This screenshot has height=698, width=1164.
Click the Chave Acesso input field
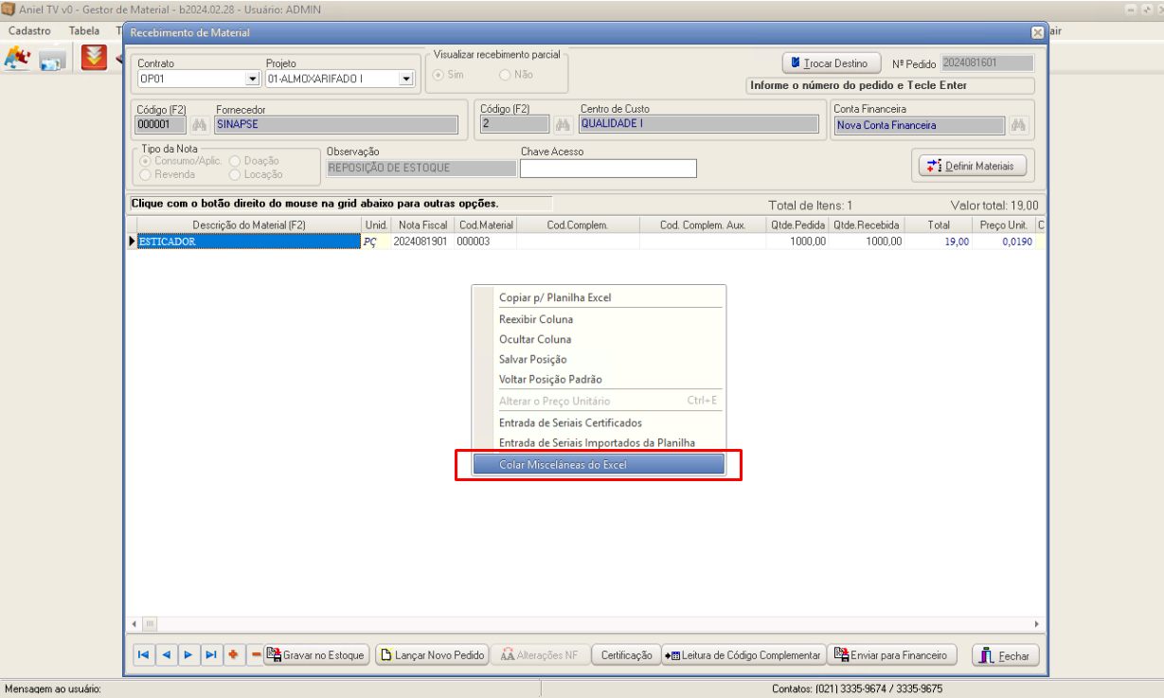tap(608, 169)
